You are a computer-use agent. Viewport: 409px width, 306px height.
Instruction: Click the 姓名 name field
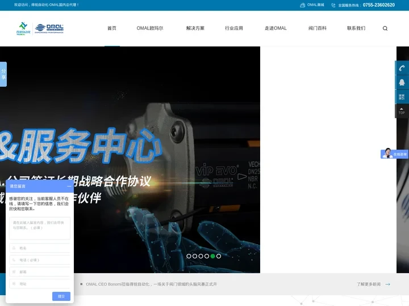tap(40, 248)
